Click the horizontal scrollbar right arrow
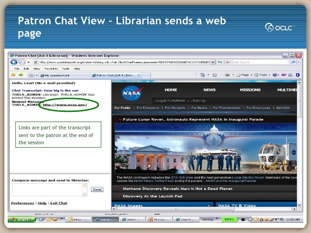 pos(294,209)
